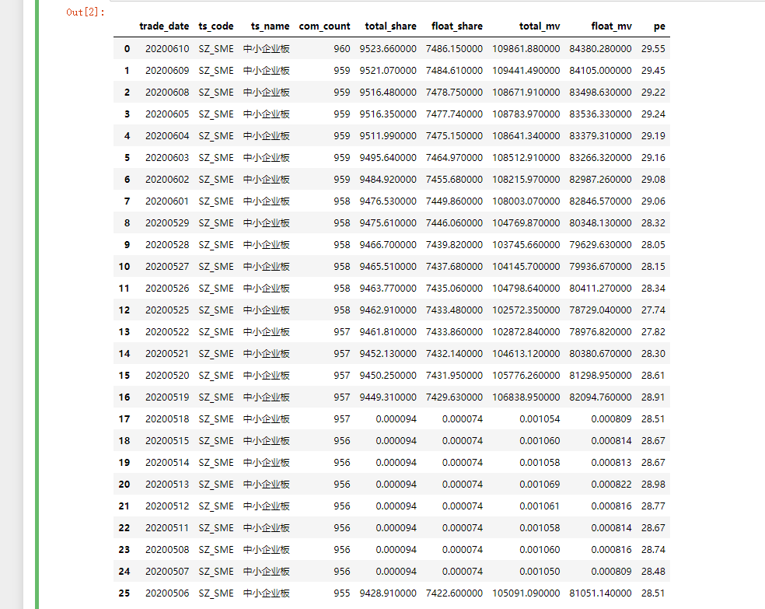Screen dimensions: 765x609
Task: Select the ts_name column header
Action: tap(269, 26)
